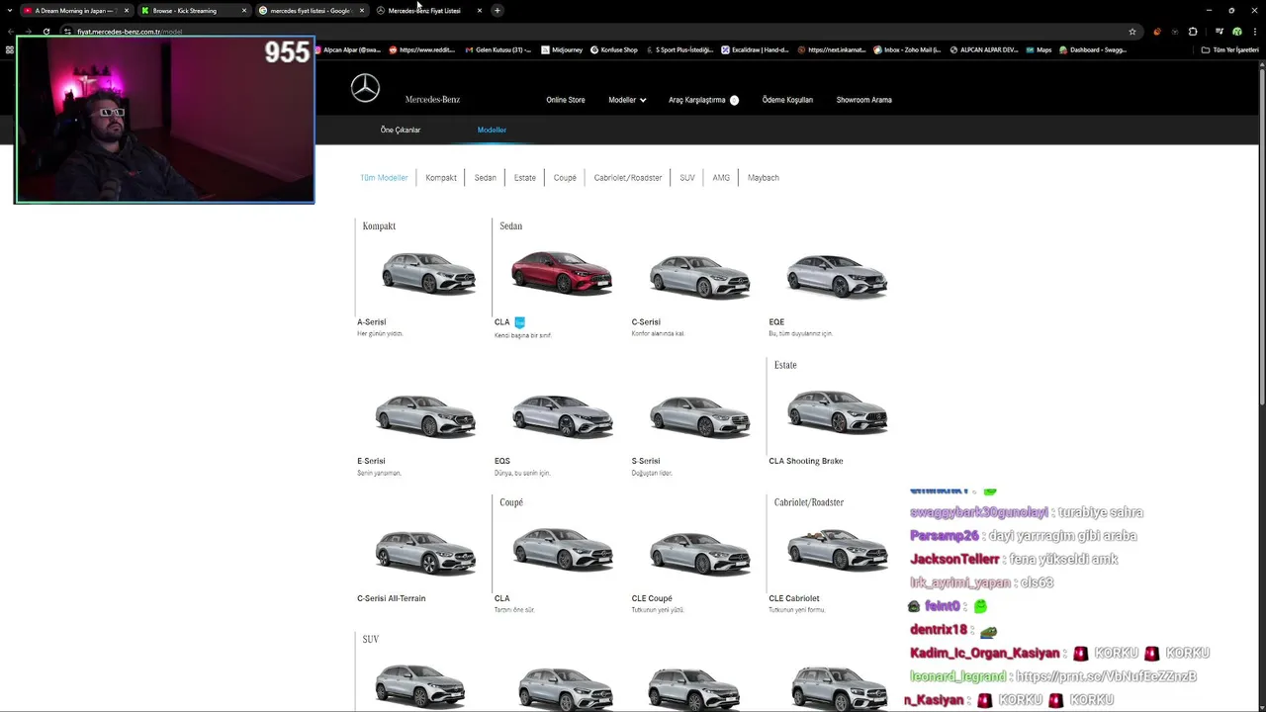This screenshot has width=1266, height=712.
Task: Open the apps grid icon in bookmarks bar
Action: pyautogui.click(x=10, y=49)
